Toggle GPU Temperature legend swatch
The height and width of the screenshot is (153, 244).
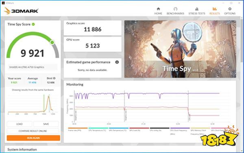pos(119,128)
